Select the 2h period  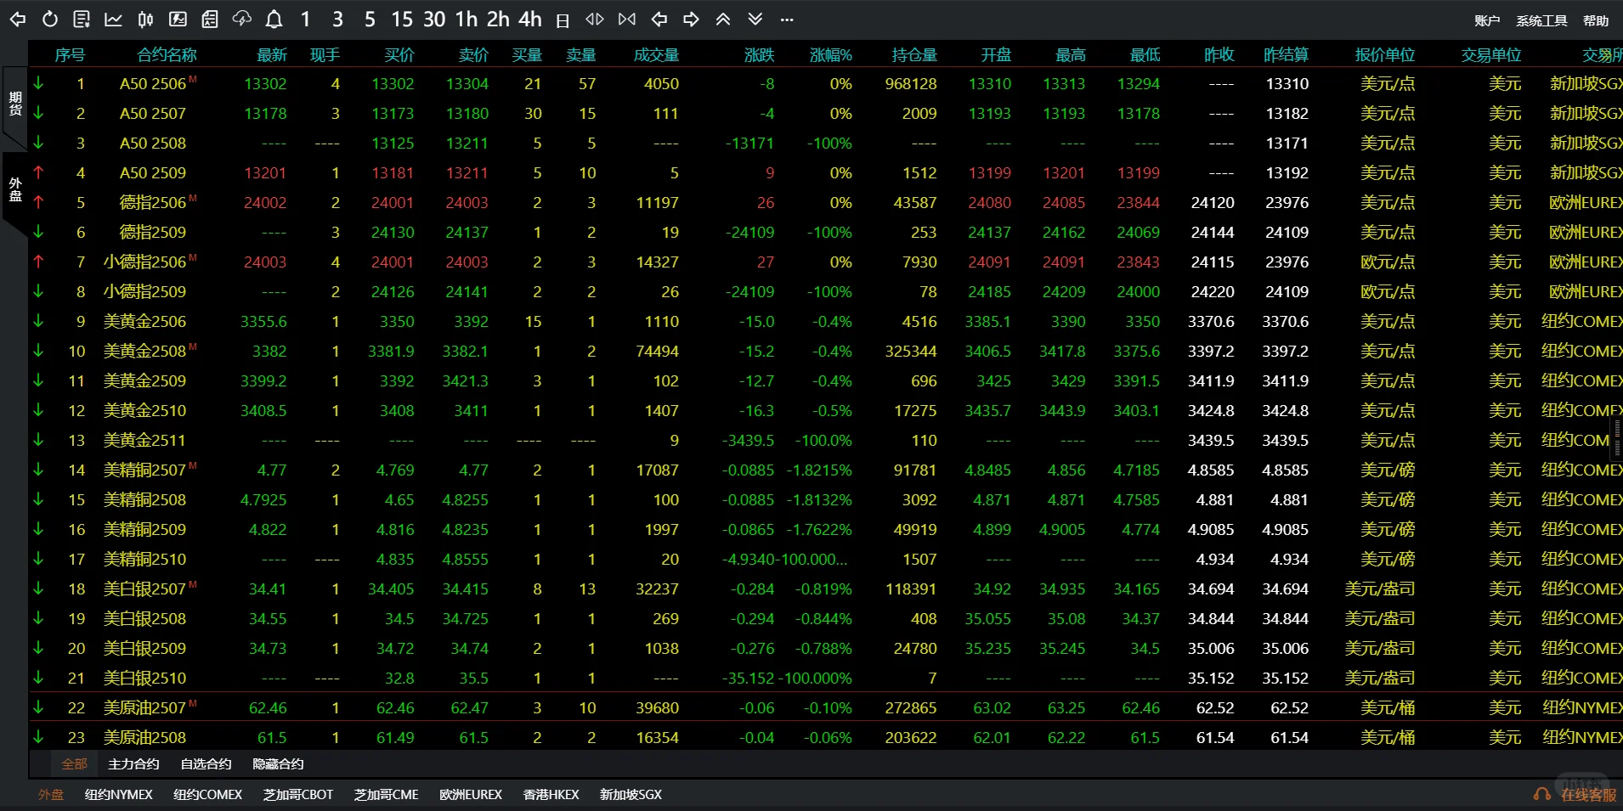[x=498, y=19]
